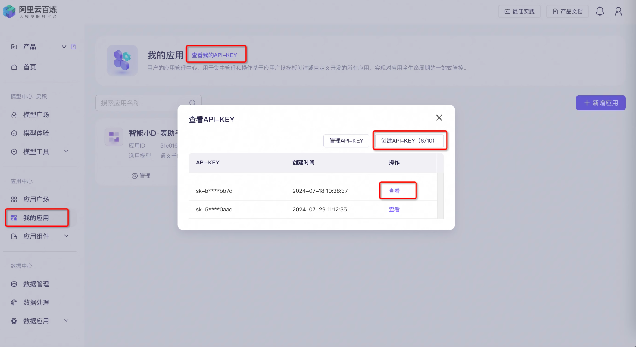This screenshot has height=347, width=636.
Task: Open the user account profile icon
Action: coord(618,11)
